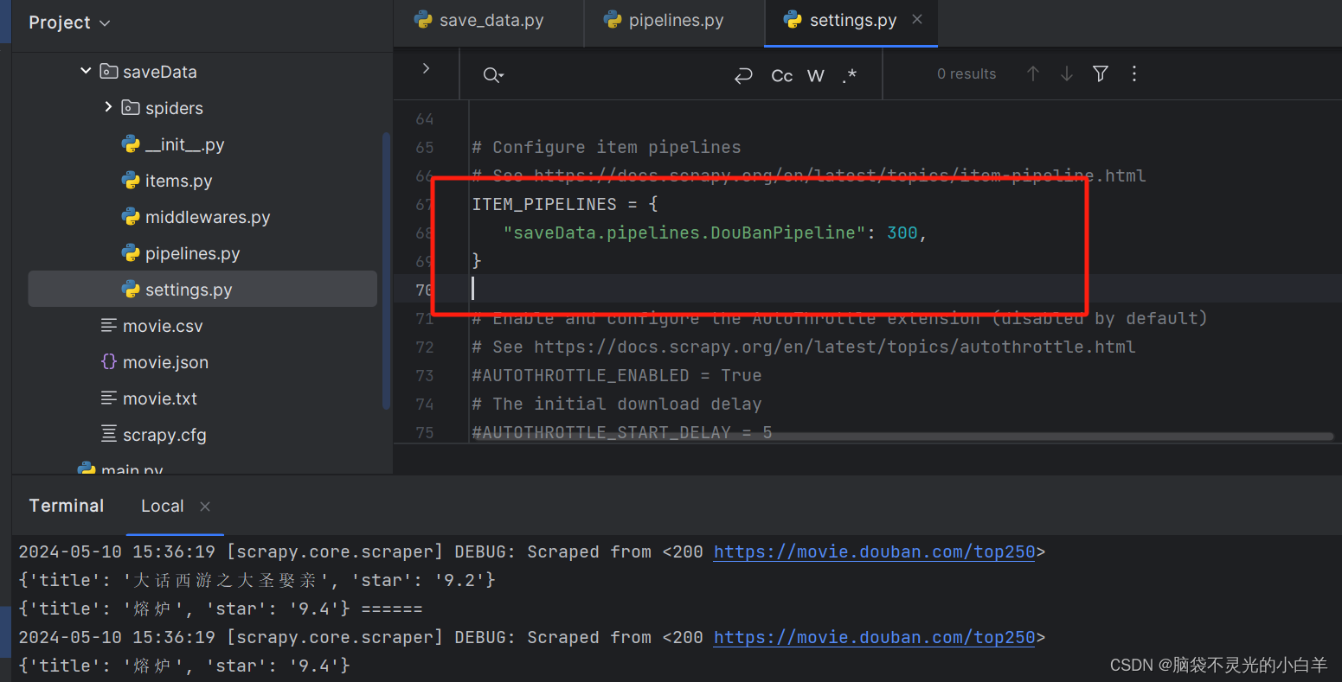Open middlewares.py from project tree
Screen dimensions: 1342x682
[x=208, y=217]
